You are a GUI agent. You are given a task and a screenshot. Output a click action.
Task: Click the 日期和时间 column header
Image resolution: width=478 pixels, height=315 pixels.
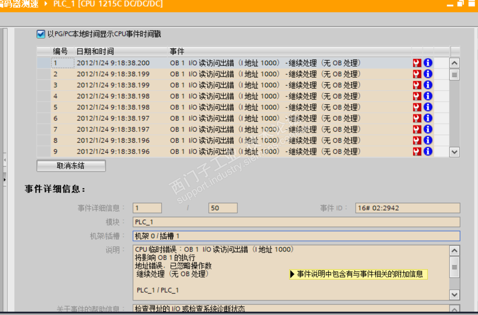tap(121, 51)
